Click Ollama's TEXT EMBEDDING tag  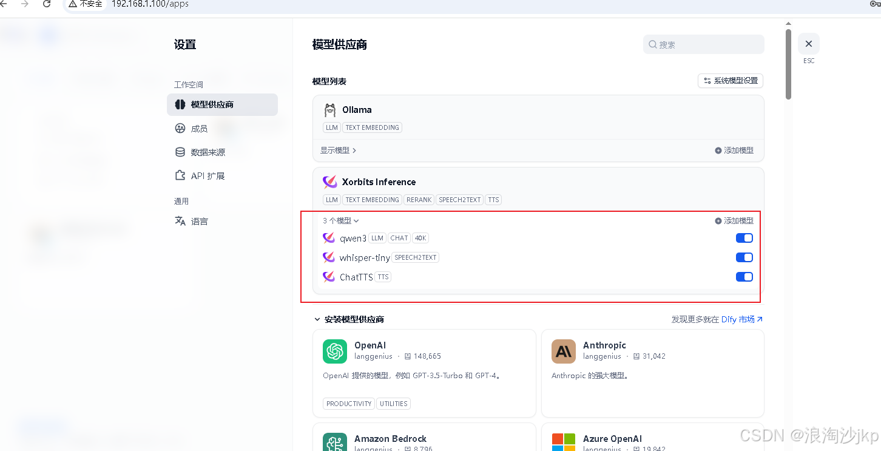[372, 127]
